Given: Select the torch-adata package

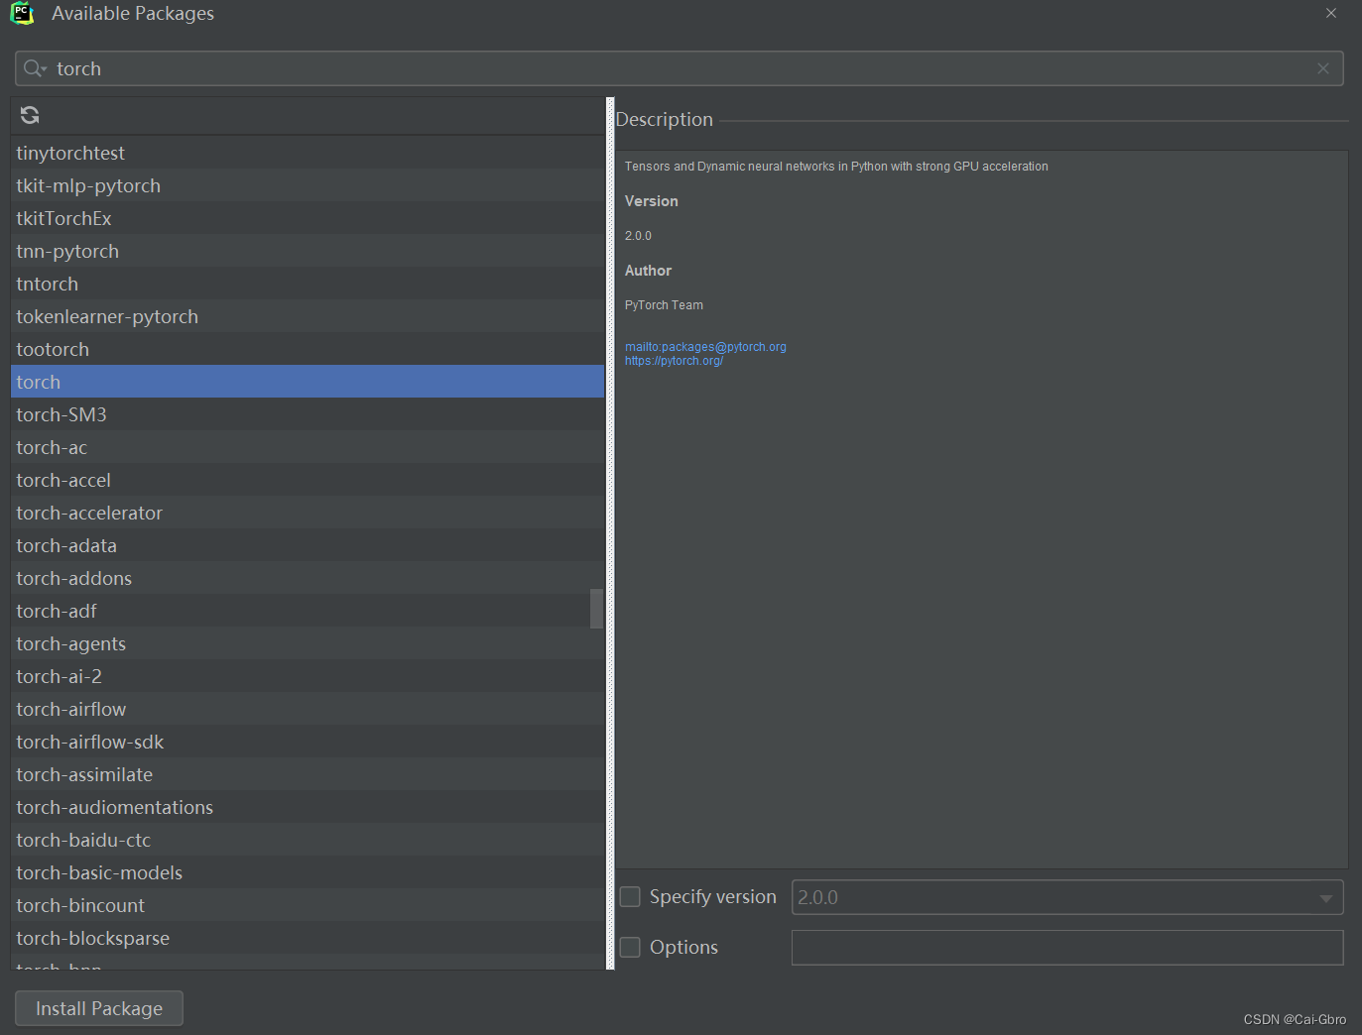Looking at the screenshot, I should click(x=308, y=545).
